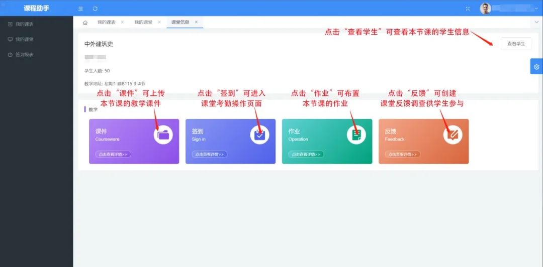
Task: Expand the tab list chevron at far right
Action: (x=536, y=23)
